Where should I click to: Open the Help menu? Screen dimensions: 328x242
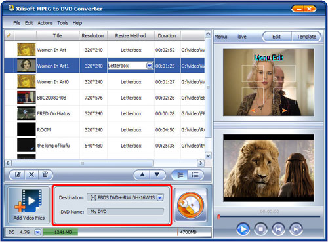77,23
